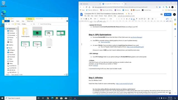Star the Google Docs document
178x100 pixels.
pos(126,14)
